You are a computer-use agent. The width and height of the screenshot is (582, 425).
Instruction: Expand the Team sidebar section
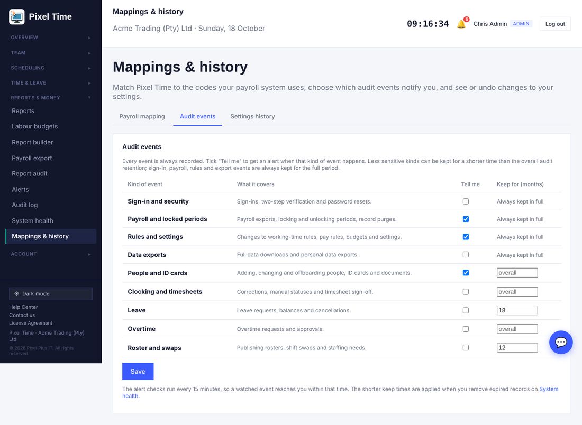point(51,53)
